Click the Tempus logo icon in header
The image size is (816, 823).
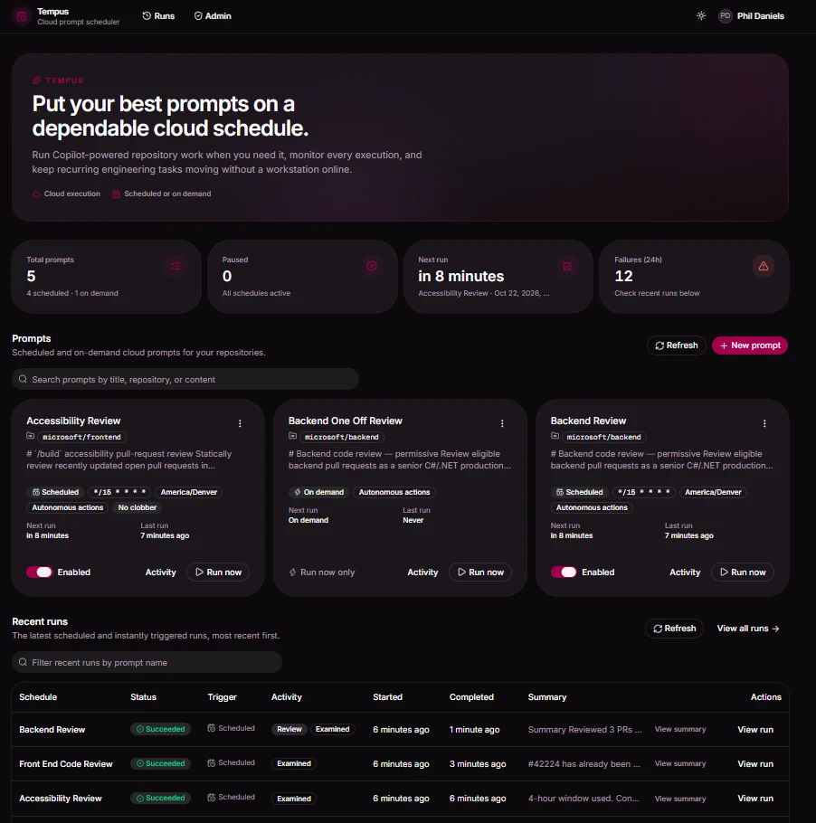coord(22,16)
